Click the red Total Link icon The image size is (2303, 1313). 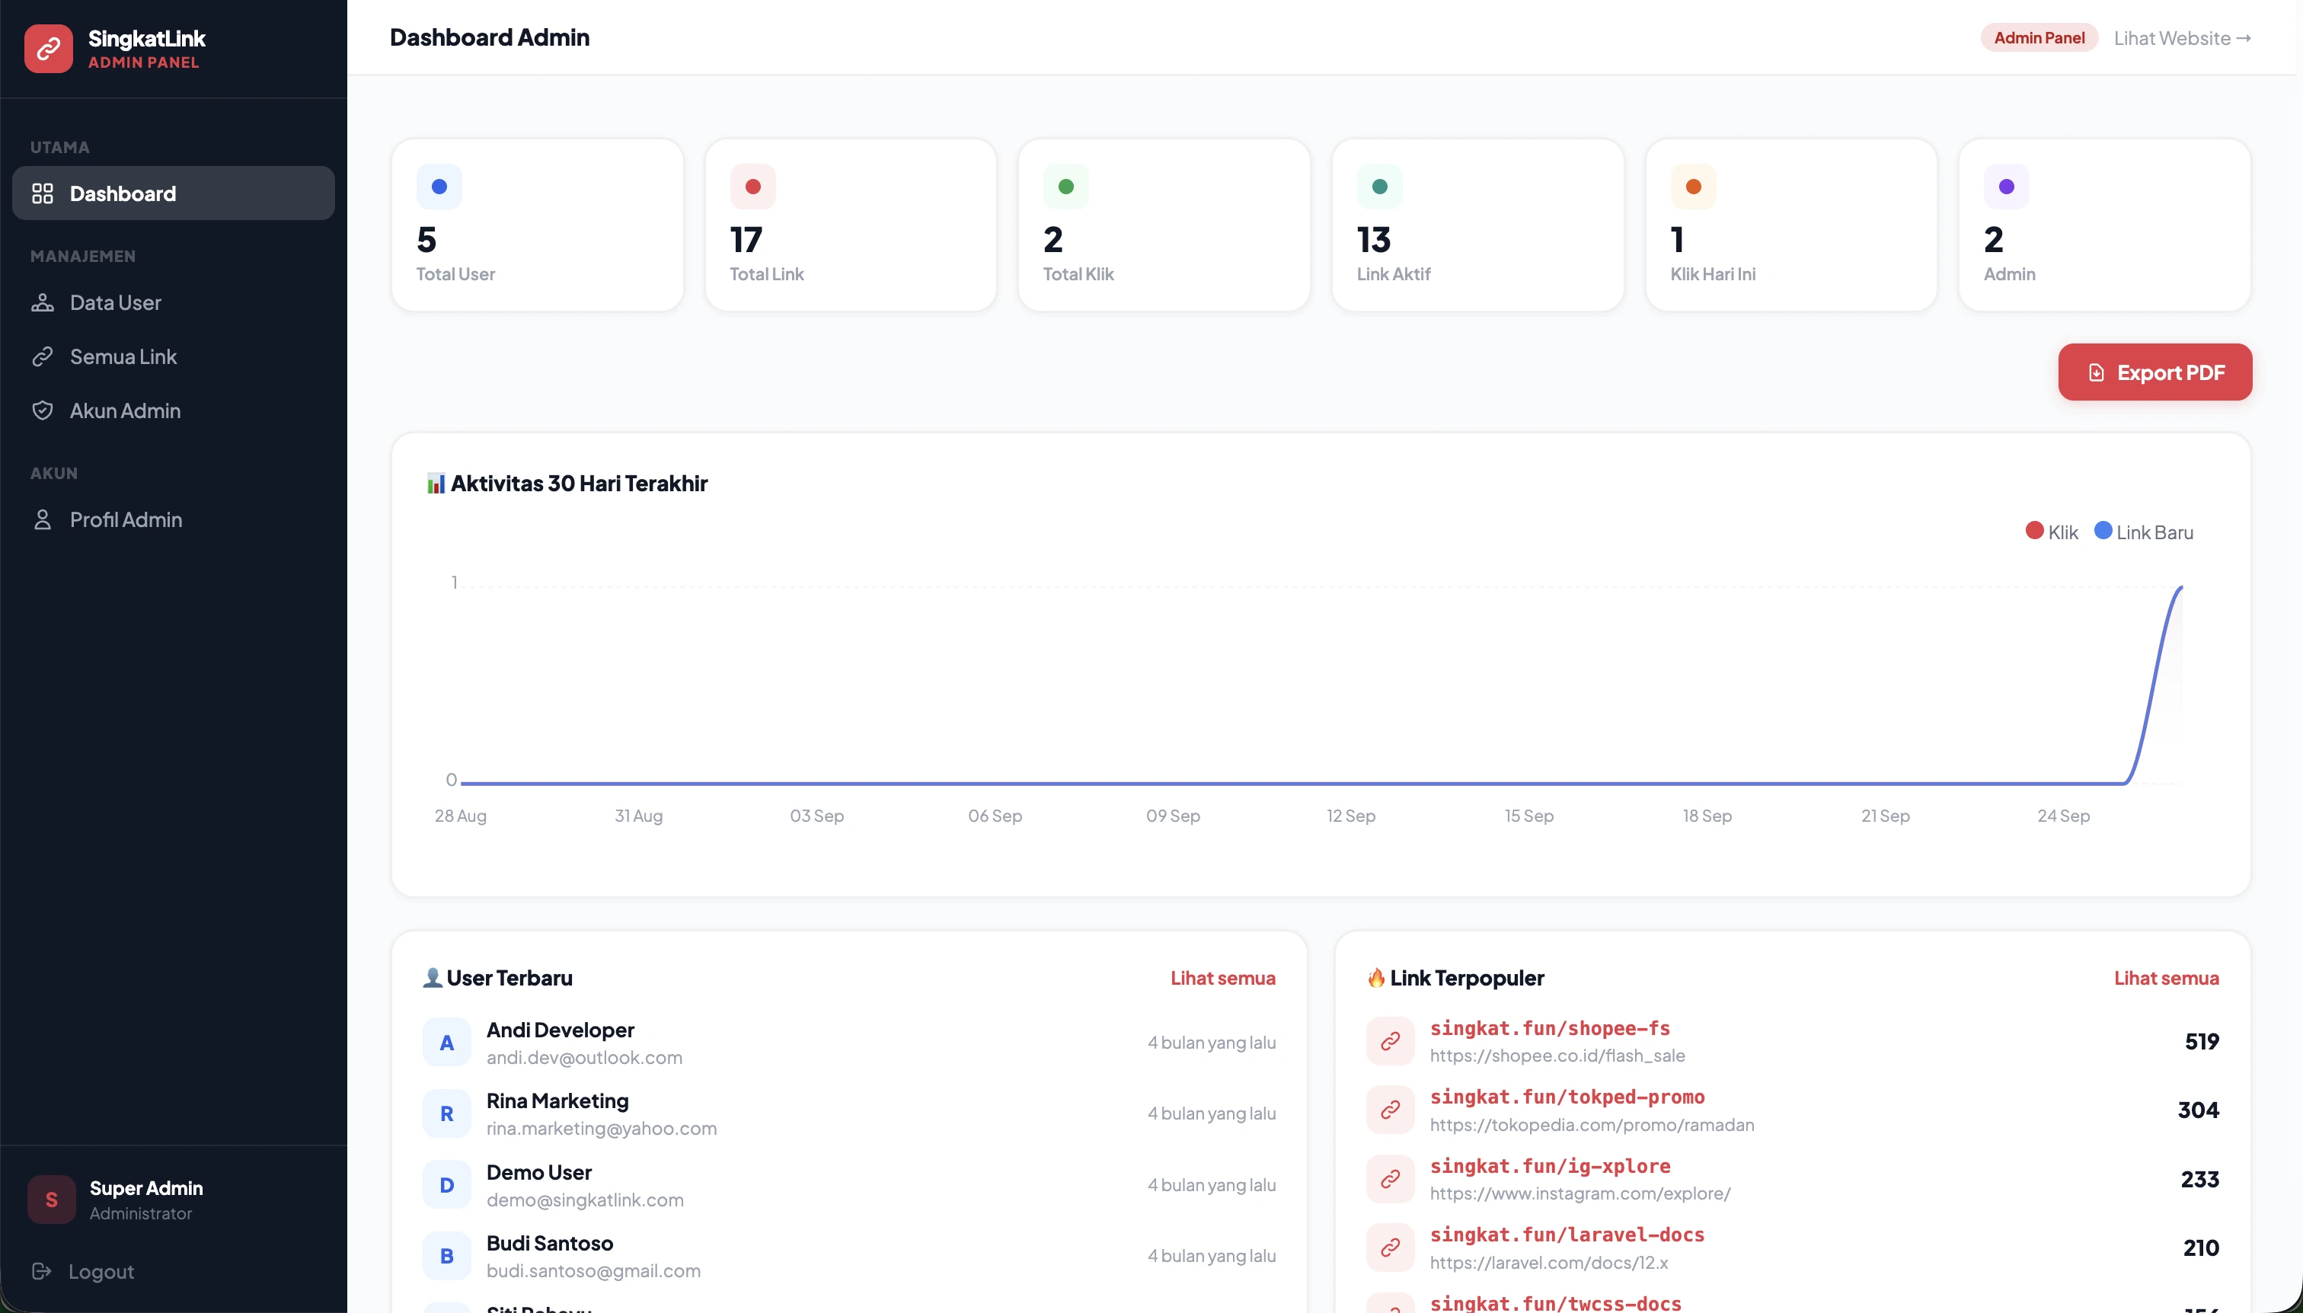pyautogui.click(x=753, y=187)
